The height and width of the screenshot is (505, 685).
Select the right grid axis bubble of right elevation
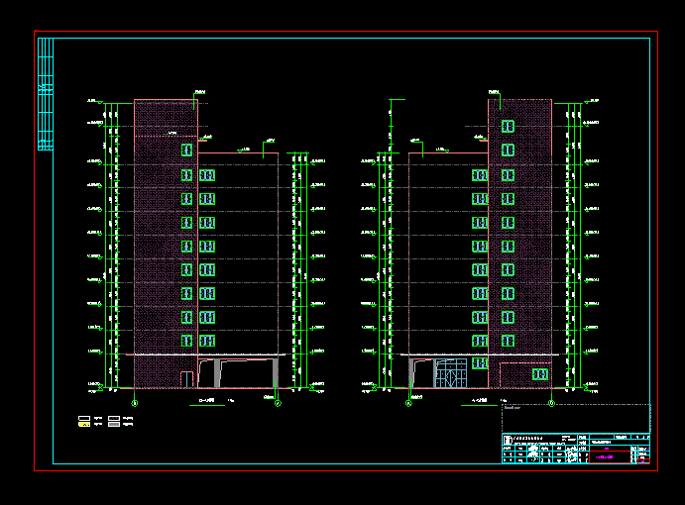(551, 403)
